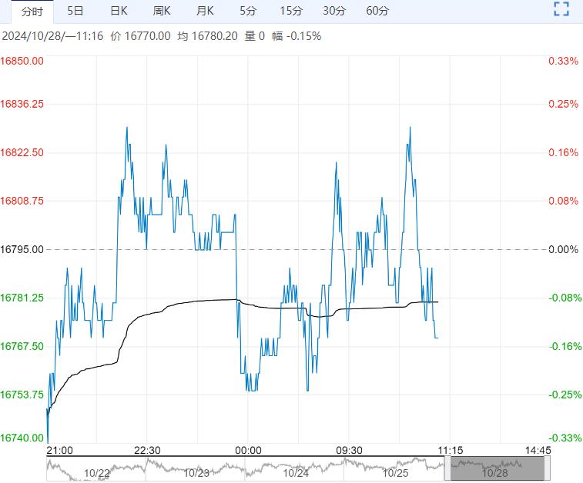Open the 5日 chart tab
The image size is (583, 483).
(75, 11)
